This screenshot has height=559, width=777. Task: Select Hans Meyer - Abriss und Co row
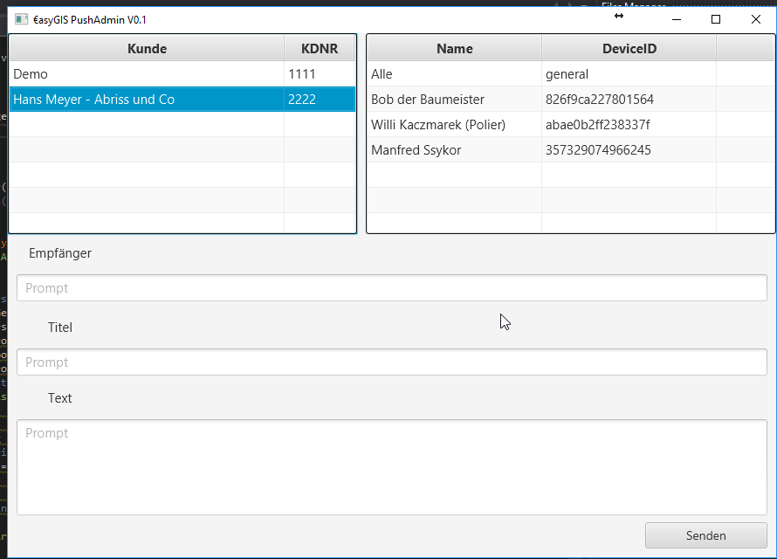coord(147,100)
